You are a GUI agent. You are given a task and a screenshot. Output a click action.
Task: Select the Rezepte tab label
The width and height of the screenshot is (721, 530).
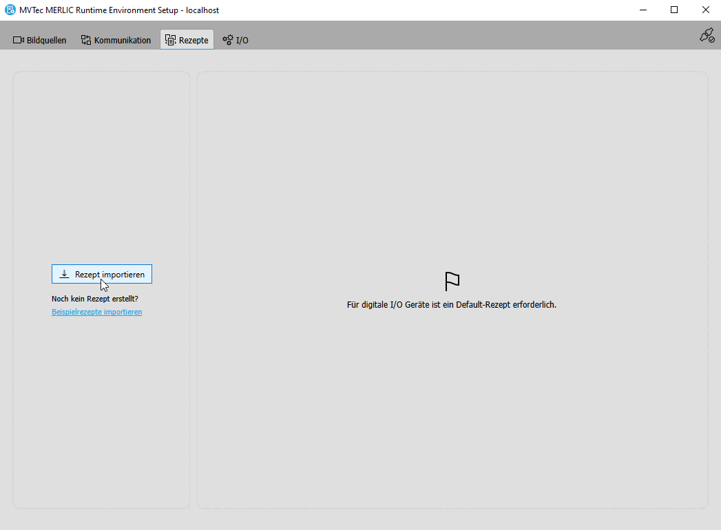coord(194,41)
